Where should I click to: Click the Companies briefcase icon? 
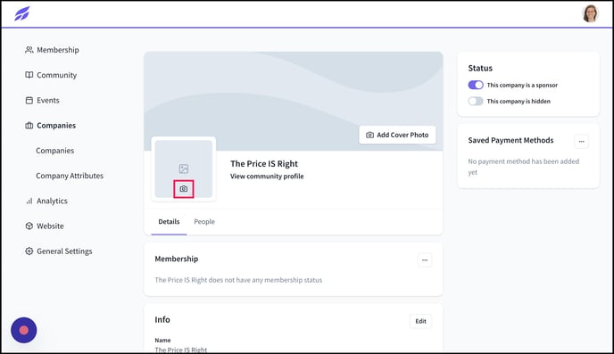click(29, 126)
